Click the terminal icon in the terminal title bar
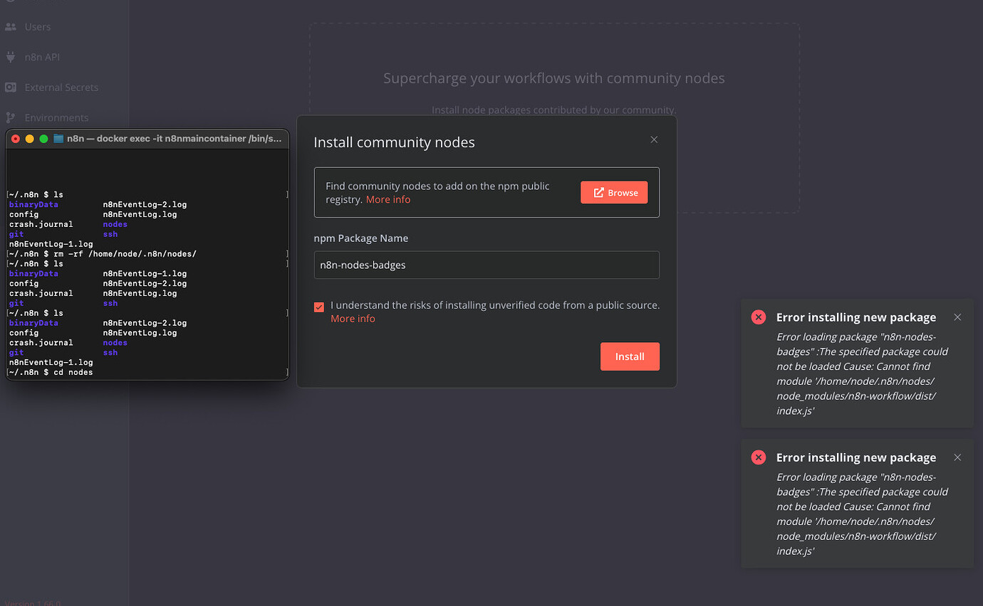The height and width of the screenshot is (606, 983). click(x=58, y=138)
